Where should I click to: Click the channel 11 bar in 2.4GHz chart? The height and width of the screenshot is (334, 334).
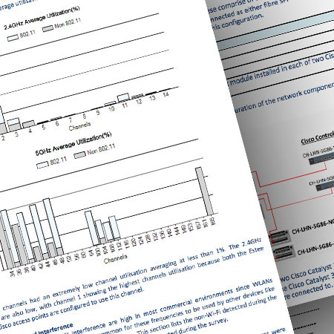pos(123,97)
